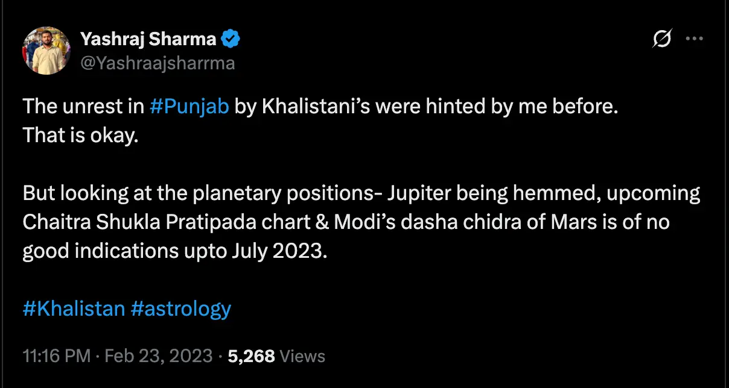Open the #Khalistan hashtag

click(x=74, y=308)
